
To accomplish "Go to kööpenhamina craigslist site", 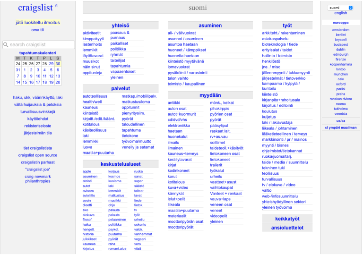I will [340, 64].
